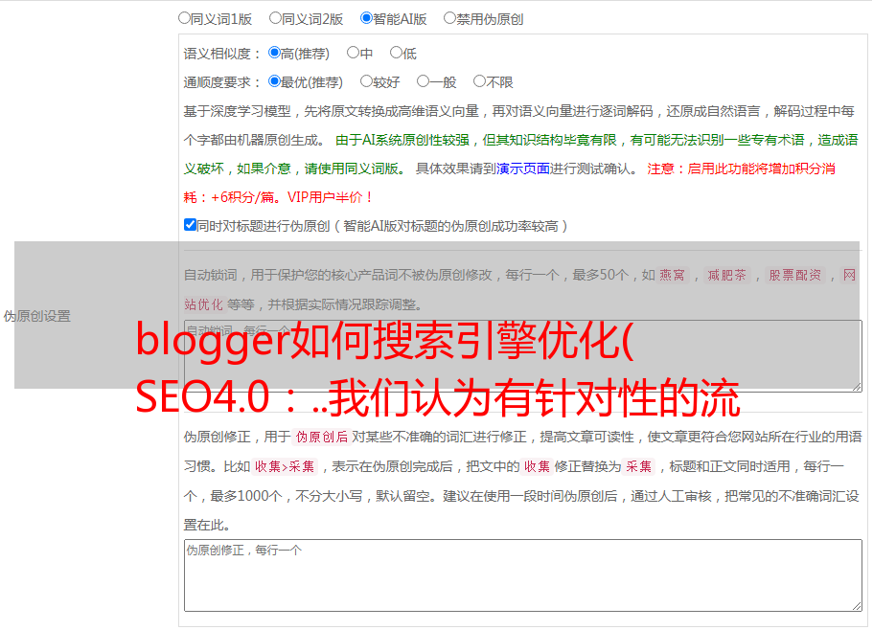
Task: Click the 股票配资 example keyword
Action: [x=794, y=275]
